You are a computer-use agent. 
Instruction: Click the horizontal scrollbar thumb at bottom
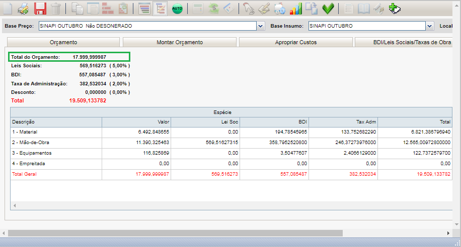pos(175,233)
